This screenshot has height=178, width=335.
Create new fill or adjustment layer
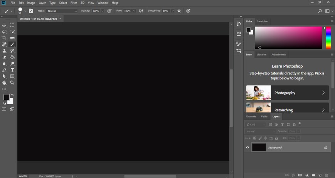click(307, 175)
